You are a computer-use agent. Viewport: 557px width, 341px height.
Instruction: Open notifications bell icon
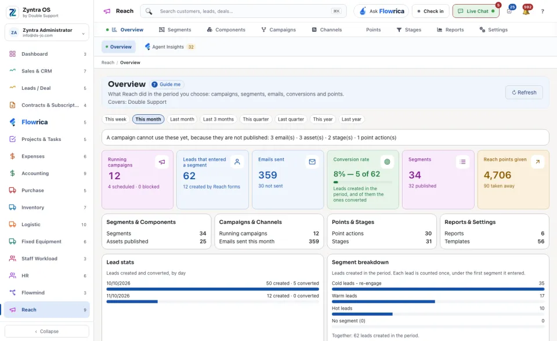pyautogui.click(x=526, y=11)
